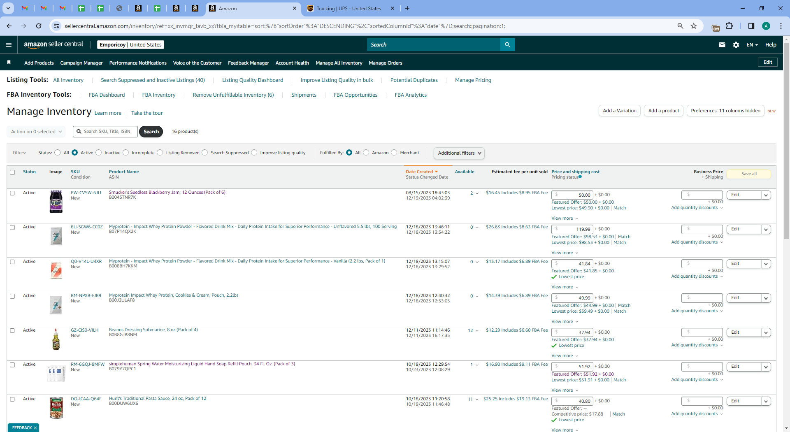Click the bookmark flag icon in nav bar
Image resolution: width=790 pixels, height=432 pixels.
pyautogui.click(x=9, y=63)
